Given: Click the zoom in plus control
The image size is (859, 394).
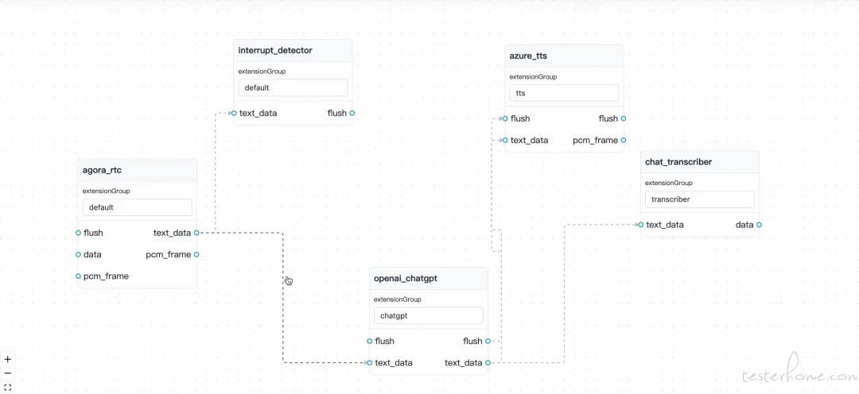Looking at the screenshot, I should click(8, 360).
